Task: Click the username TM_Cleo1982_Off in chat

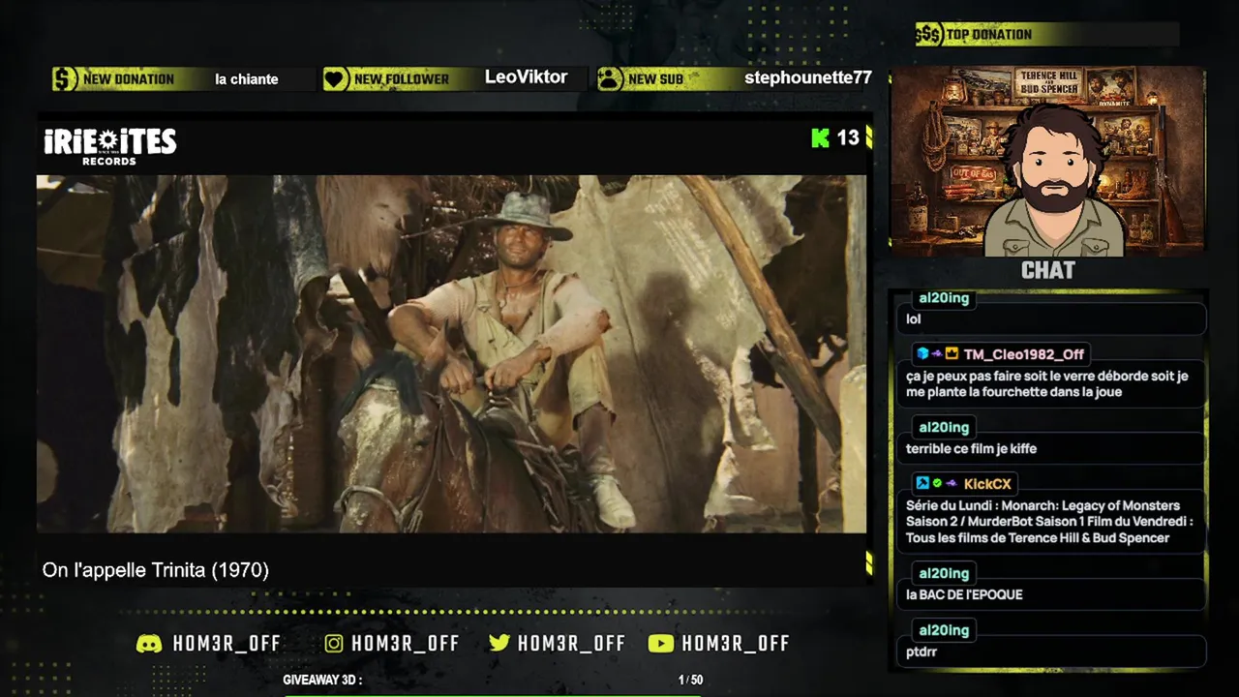Action: click(x=1023, y=354)
